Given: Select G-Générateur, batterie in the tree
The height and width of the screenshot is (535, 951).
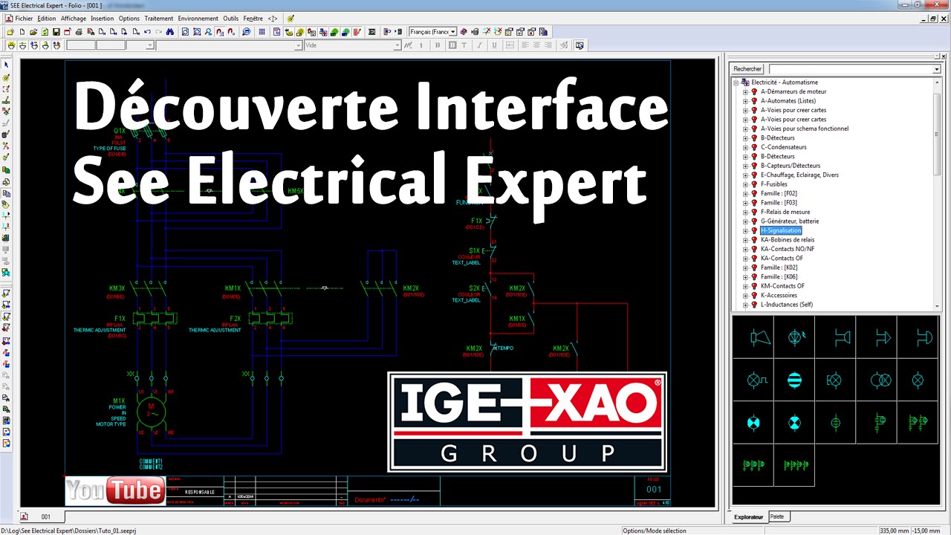Looking at the screenshot, I should (790, 221).
